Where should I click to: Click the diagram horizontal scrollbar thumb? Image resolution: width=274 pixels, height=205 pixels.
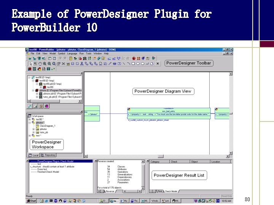click(x=161, y=156)
